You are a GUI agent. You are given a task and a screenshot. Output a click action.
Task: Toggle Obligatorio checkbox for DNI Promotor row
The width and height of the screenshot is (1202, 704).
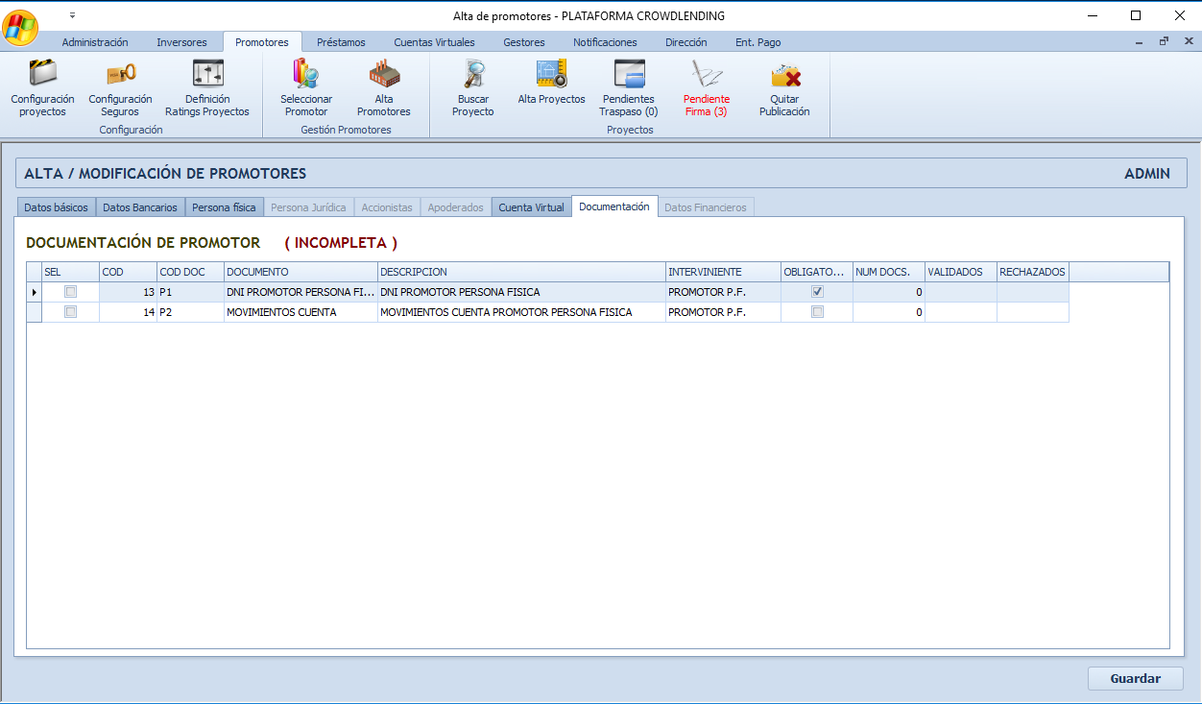point(817,291)
